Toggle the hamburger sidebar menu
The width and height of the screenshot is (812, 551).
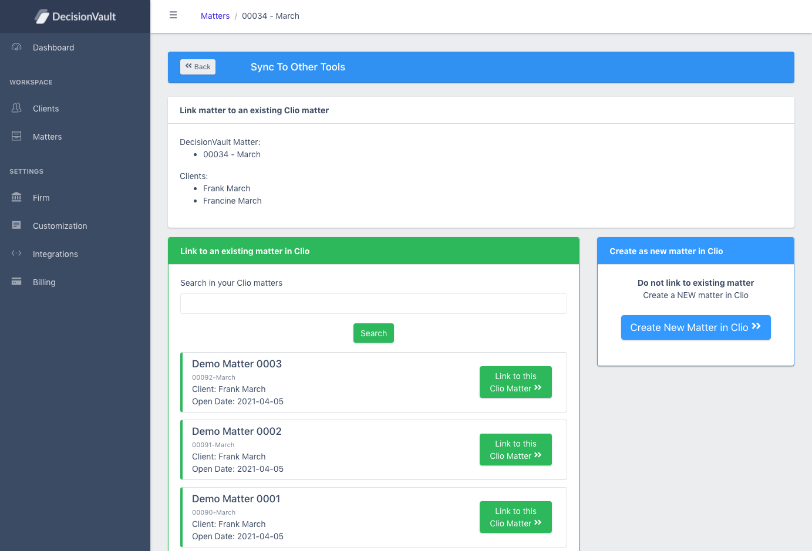tap(173, 15)
